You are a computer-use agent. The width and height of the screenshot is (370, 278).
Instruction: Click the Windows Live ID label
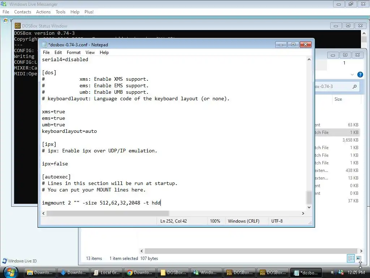22,261
